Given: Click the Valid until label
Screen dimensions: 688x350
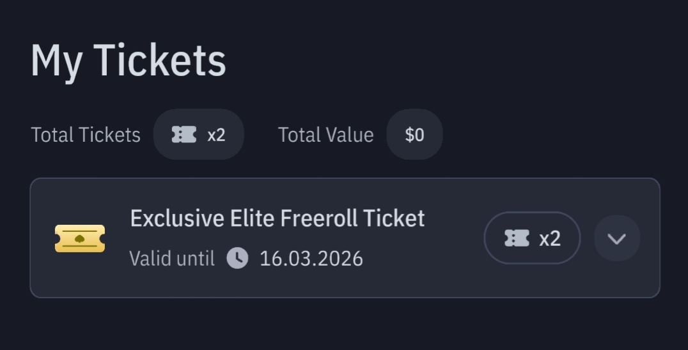Looking at the screenshot, I should 172,258.
